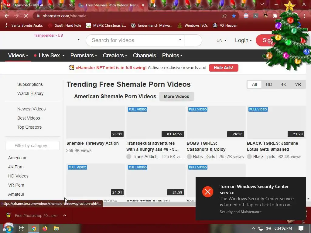Click the red X security alert icon

point(208,192)
